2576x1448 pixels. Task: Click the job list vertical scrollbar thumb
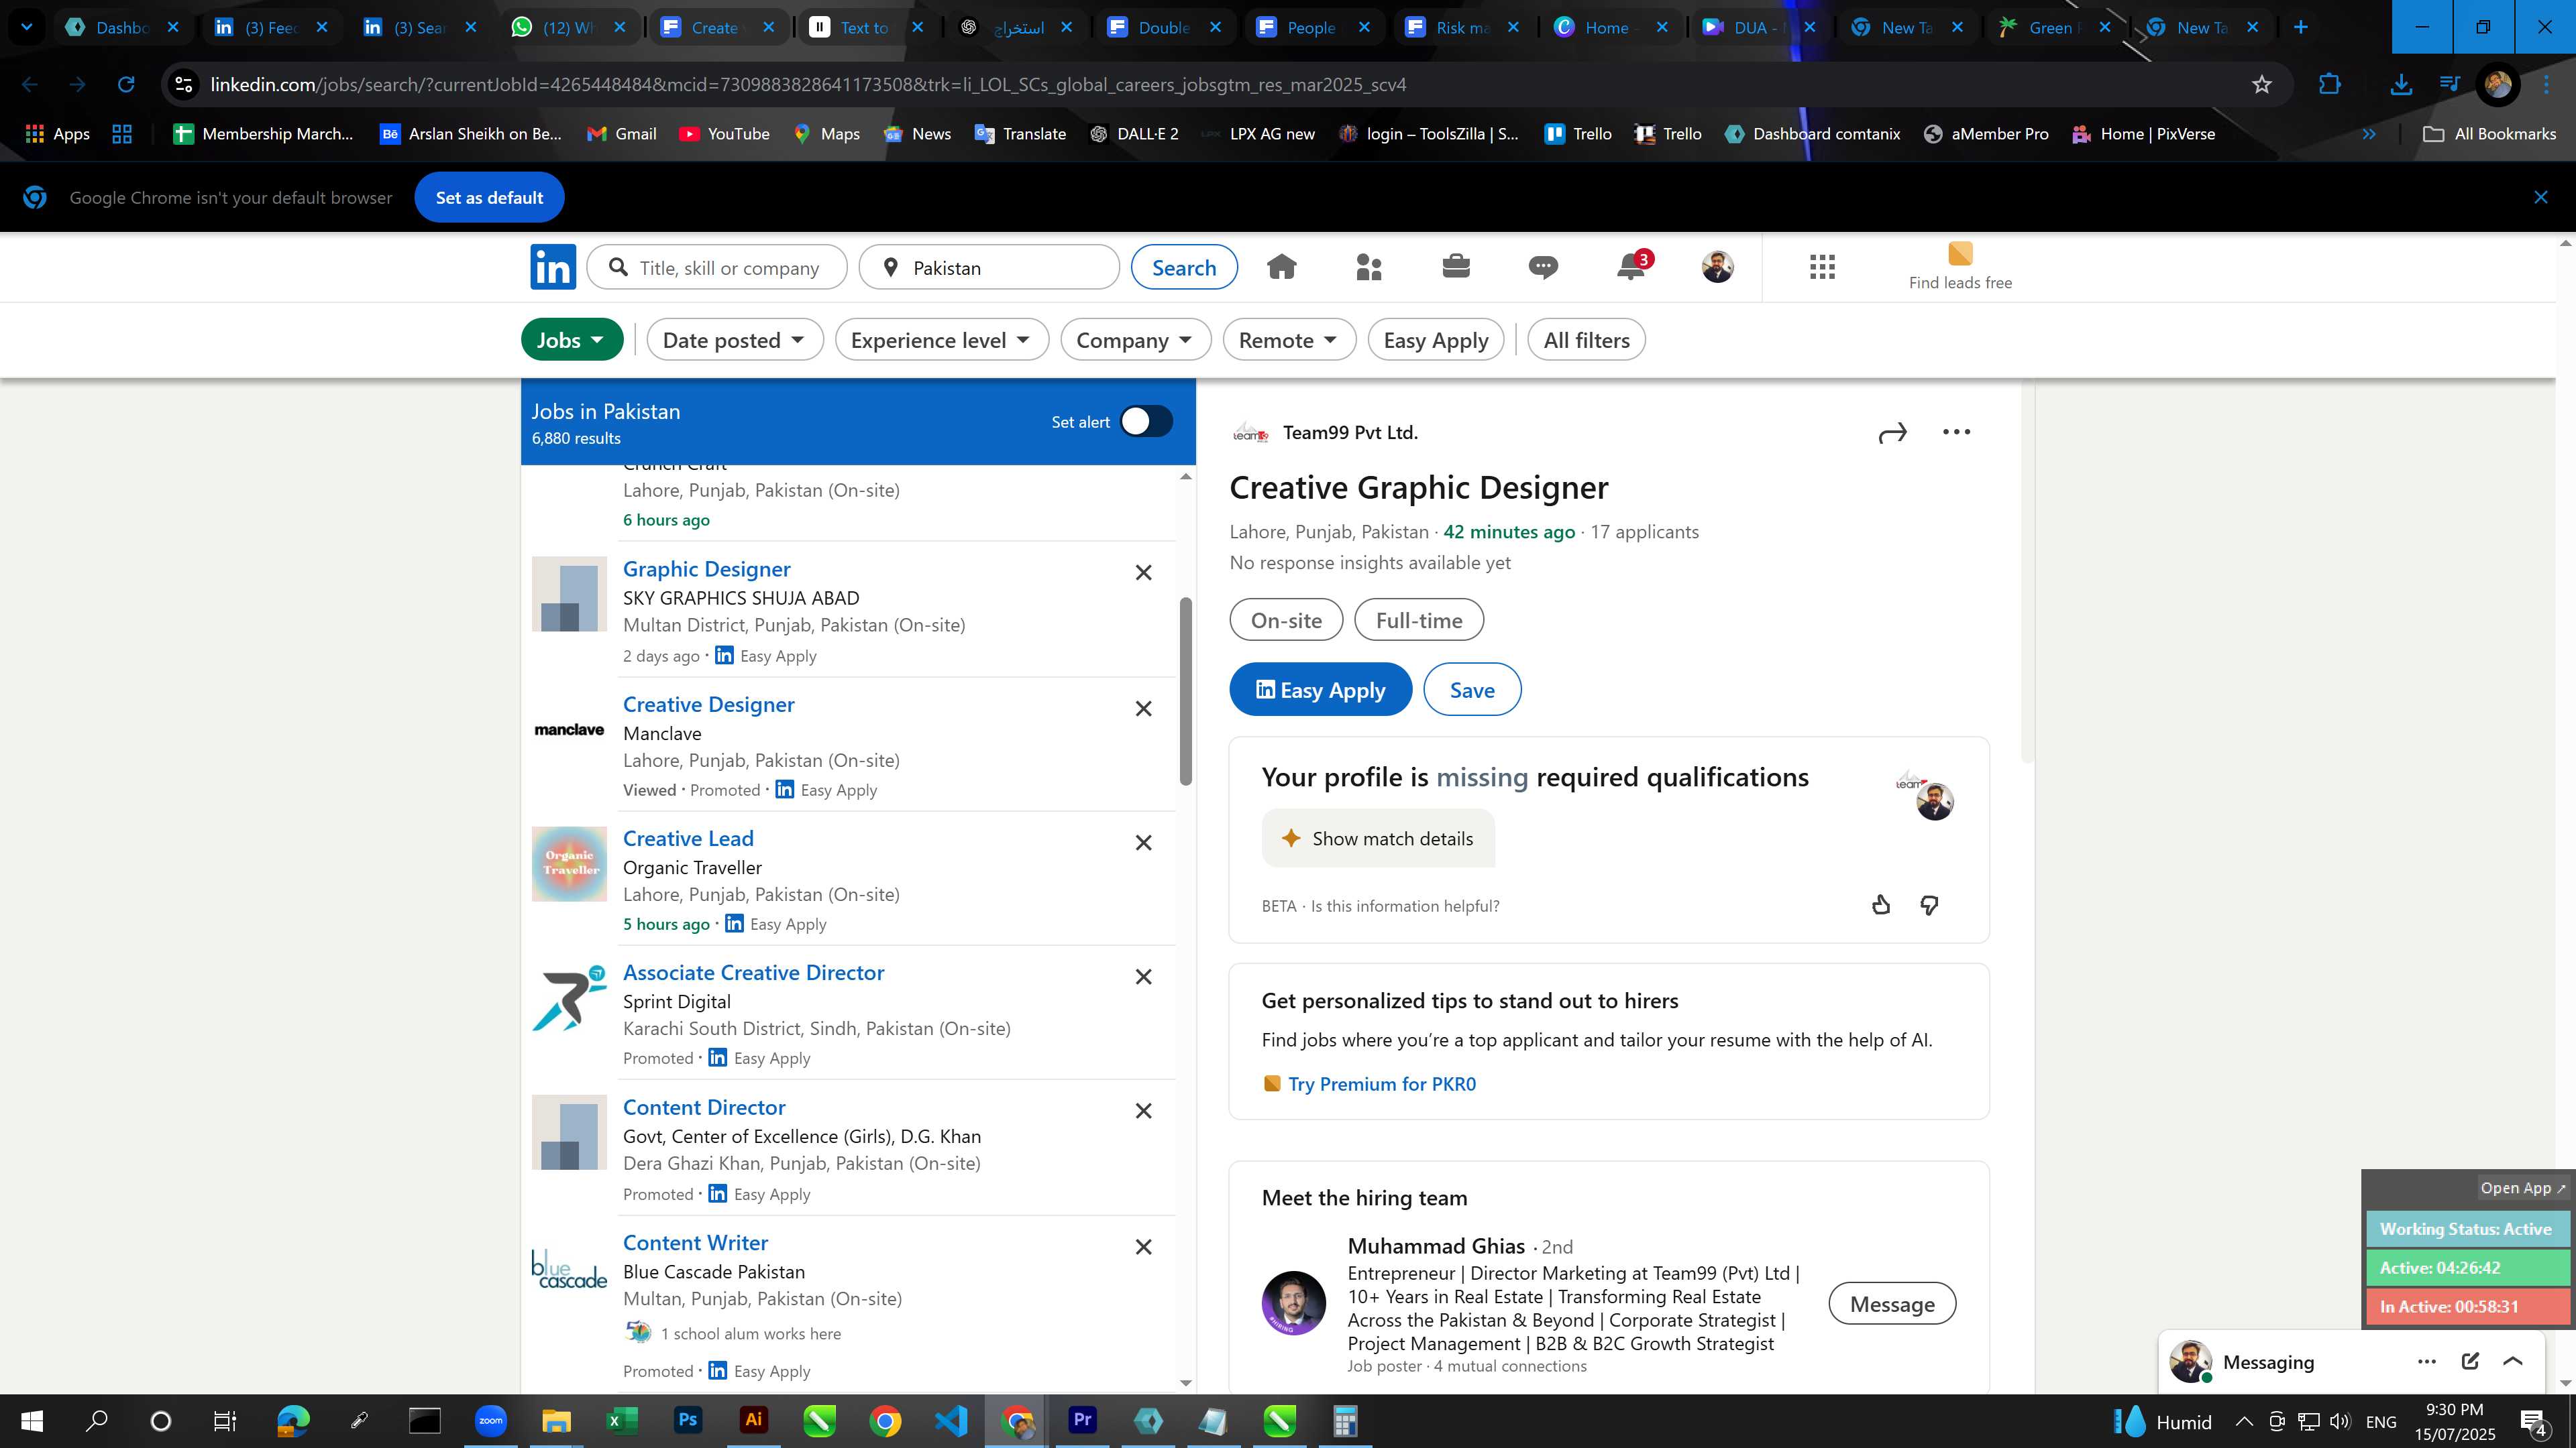tap(1186, 692)
